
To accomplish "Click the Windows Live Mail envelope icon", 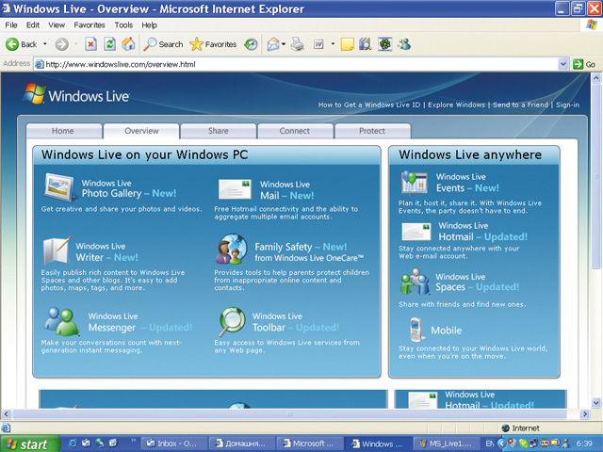I will coord(235,188).
